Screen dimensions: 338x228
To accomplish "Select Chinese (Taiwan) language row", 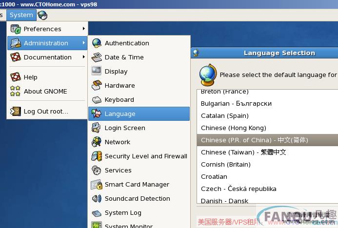I will (x=267, y=152).
